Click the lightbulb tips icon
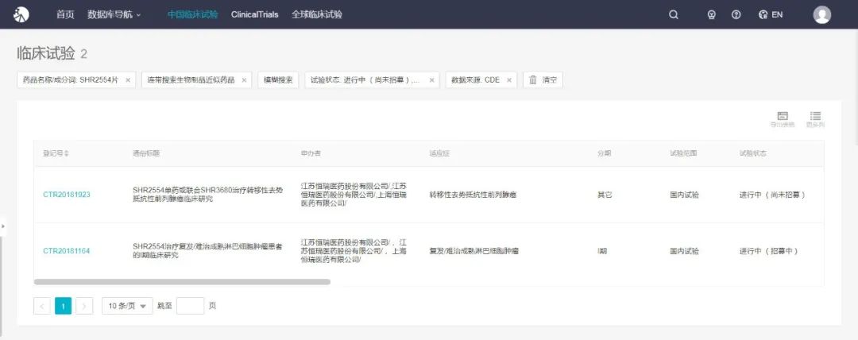The height and width of the screenshot is (340, 858). 711,15
